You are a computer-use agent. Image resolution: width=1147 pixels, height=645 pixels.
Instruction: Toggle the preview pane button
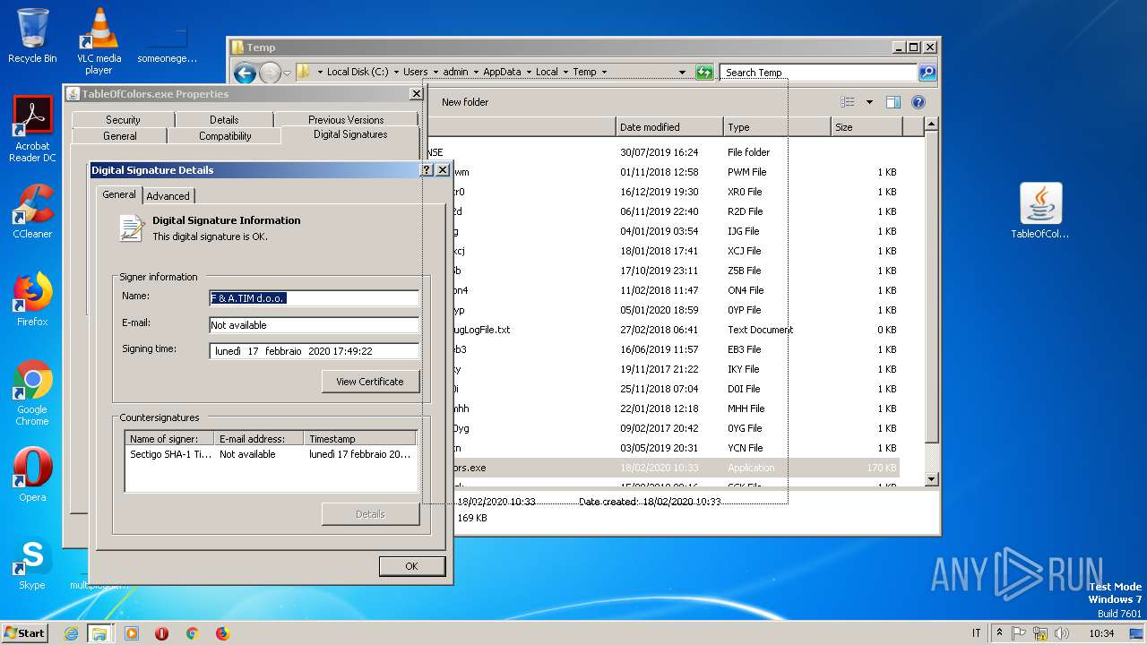(893, 102)
